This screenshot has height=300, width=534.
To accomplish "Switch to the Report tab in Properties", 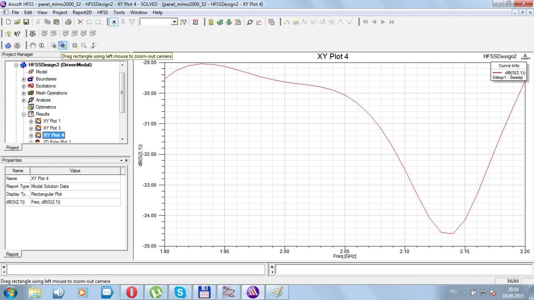I will [x=12, y=254].
